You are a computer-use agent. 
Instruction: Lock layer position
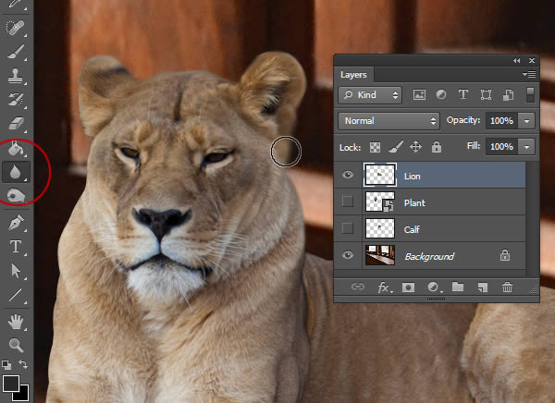coord(415,147)
